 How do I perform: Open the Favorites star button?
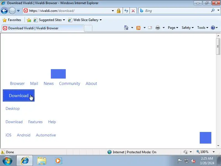pos(12,20)
